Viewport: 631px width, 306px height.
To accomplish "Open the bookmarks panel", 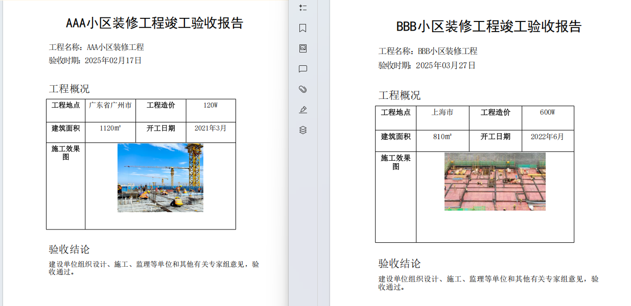I will pyautogui.click(x=302, y=29).
